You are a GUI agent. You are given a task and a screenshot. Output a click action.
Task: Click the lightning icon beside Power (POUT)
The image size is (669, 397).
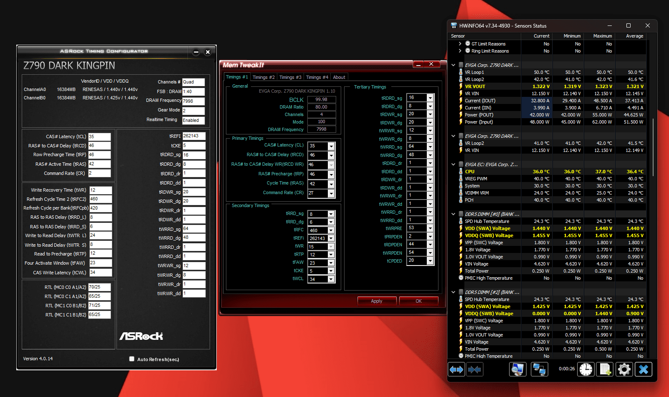point(461,115)
